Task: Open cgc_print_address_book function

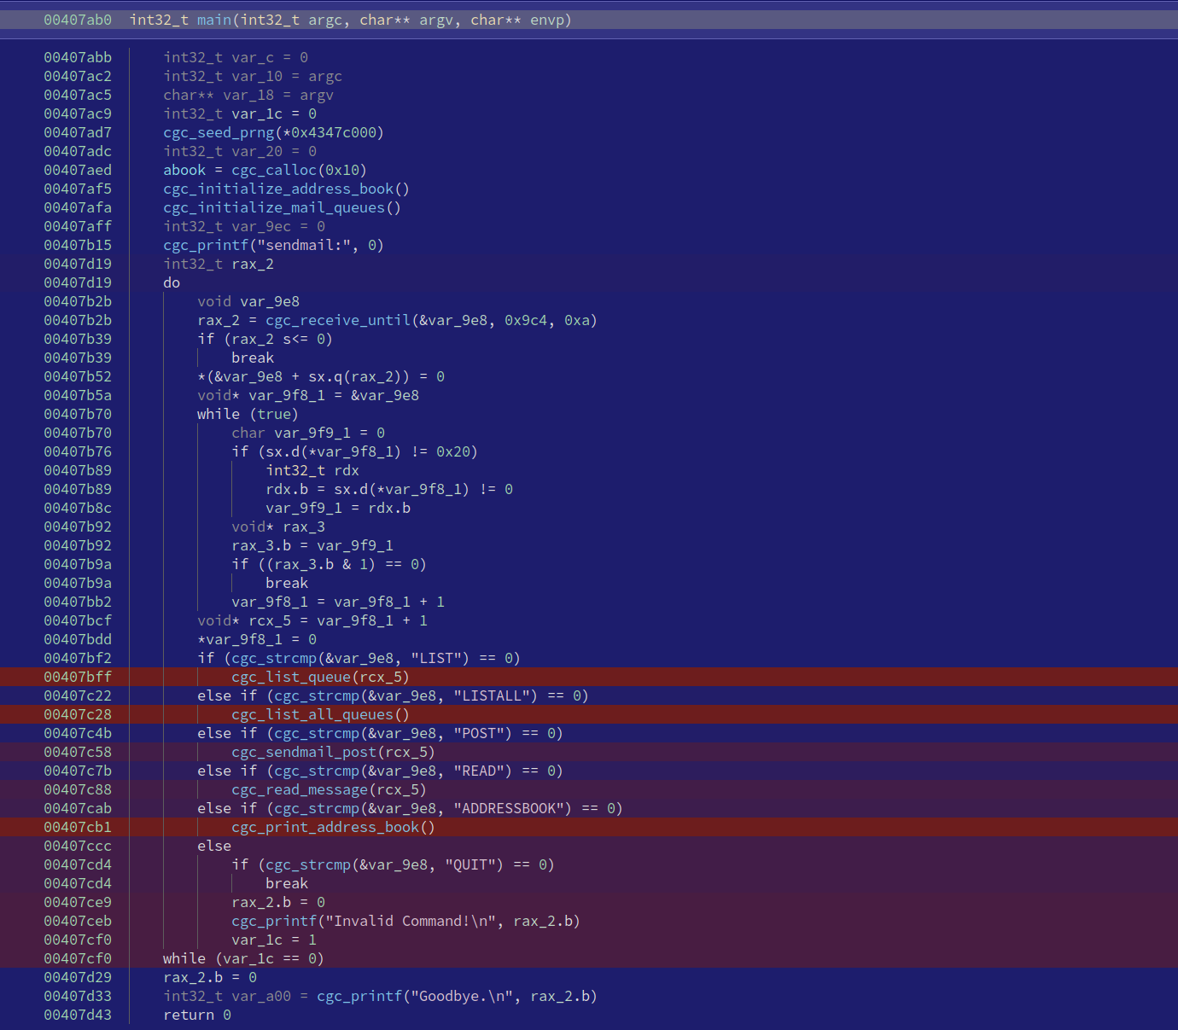Action: point(325,827)
